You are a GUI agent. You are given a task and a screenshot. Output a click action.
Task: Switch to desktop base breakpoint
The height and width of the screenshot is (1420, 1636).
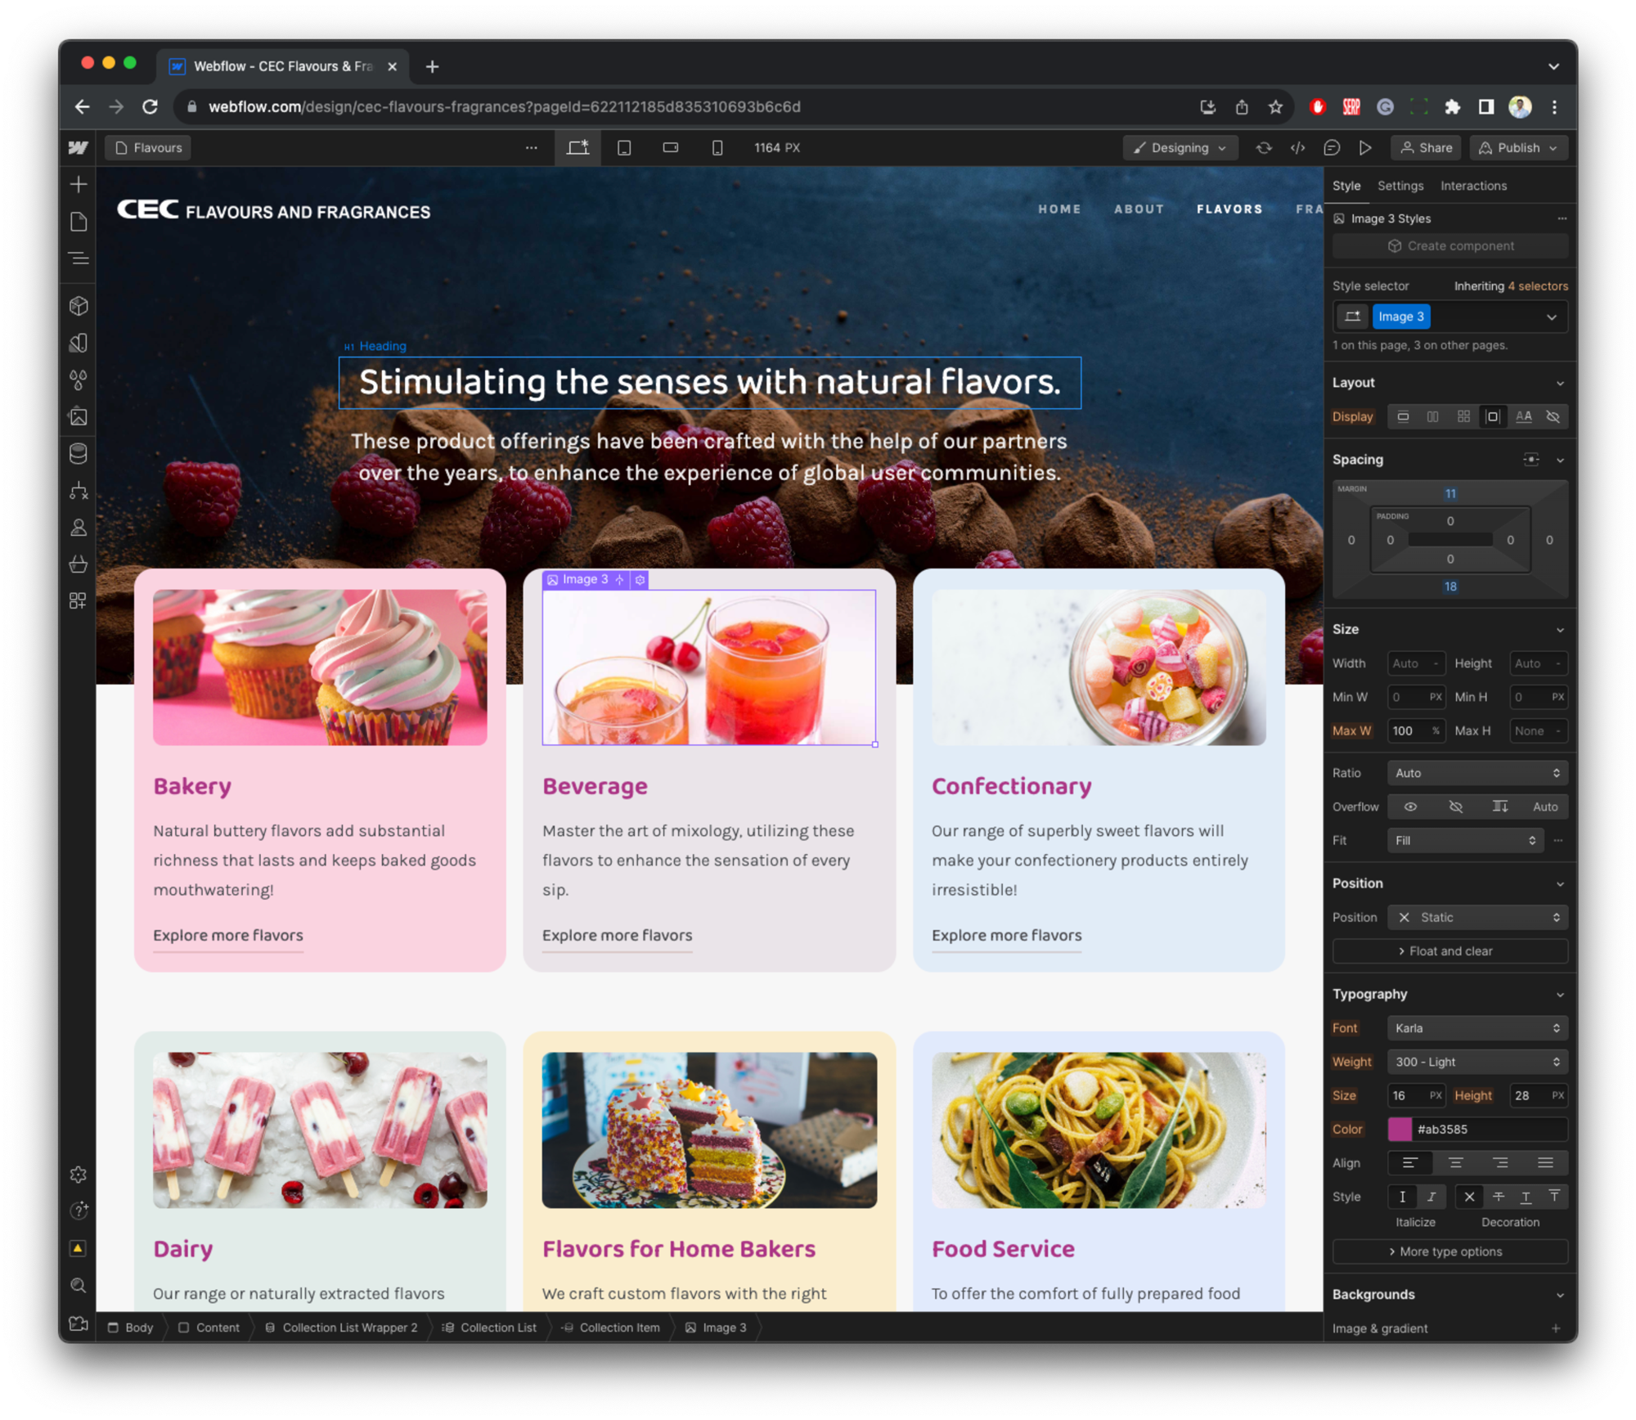click(578, 148)
